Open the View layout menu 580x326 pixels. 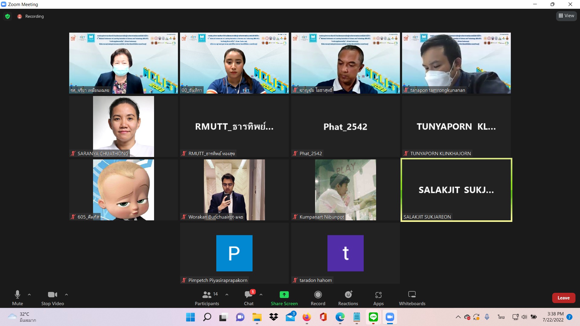(x=566, y=16)
